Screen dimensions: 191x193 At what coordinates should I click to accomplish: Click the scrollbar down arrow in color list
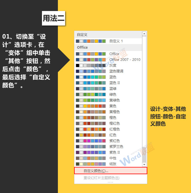coord(144,164)
